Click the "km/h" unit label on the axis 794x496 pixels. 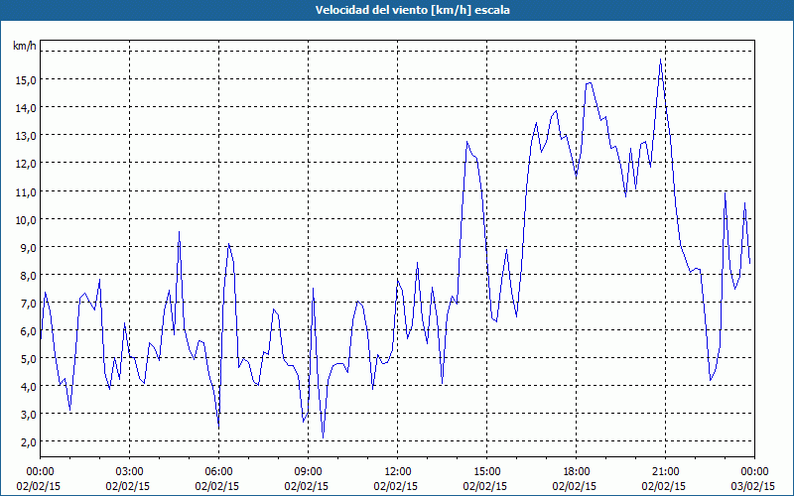pos(25,46)
